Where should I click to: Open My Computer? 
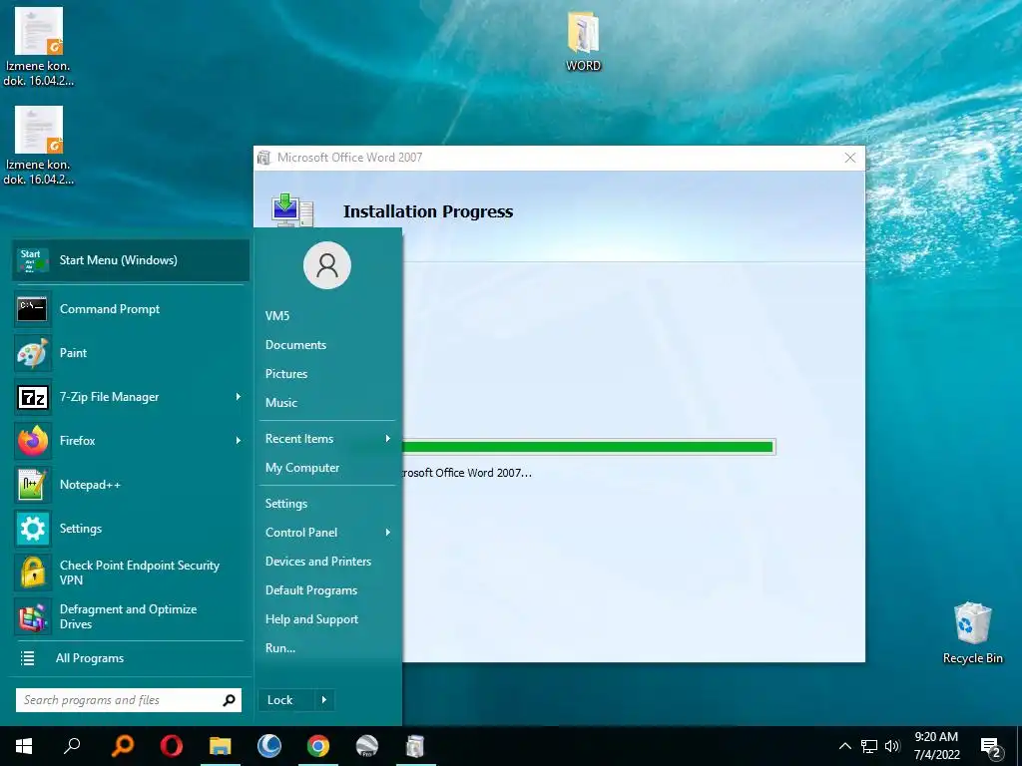click(x=301, y=468)
